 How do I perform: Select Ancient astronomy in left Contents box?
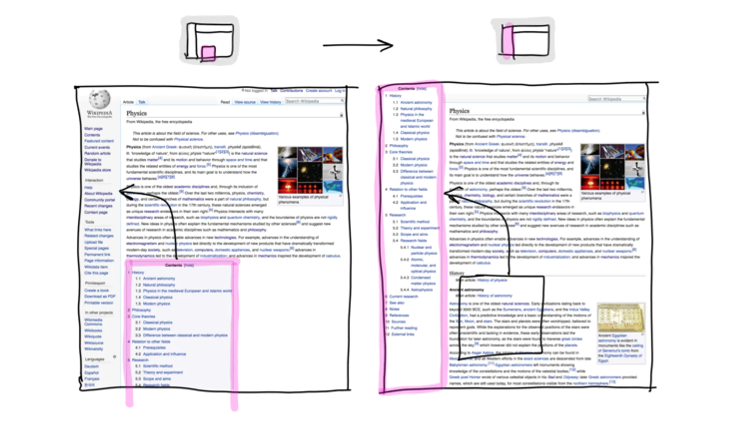[159, 279]
